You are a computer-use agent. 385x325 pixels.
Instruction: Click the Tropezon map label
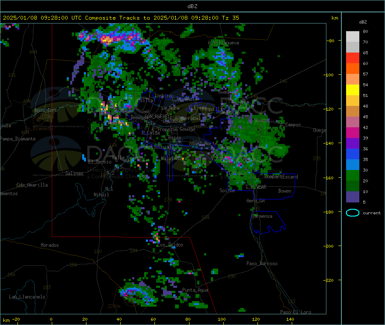click(167, 129)
